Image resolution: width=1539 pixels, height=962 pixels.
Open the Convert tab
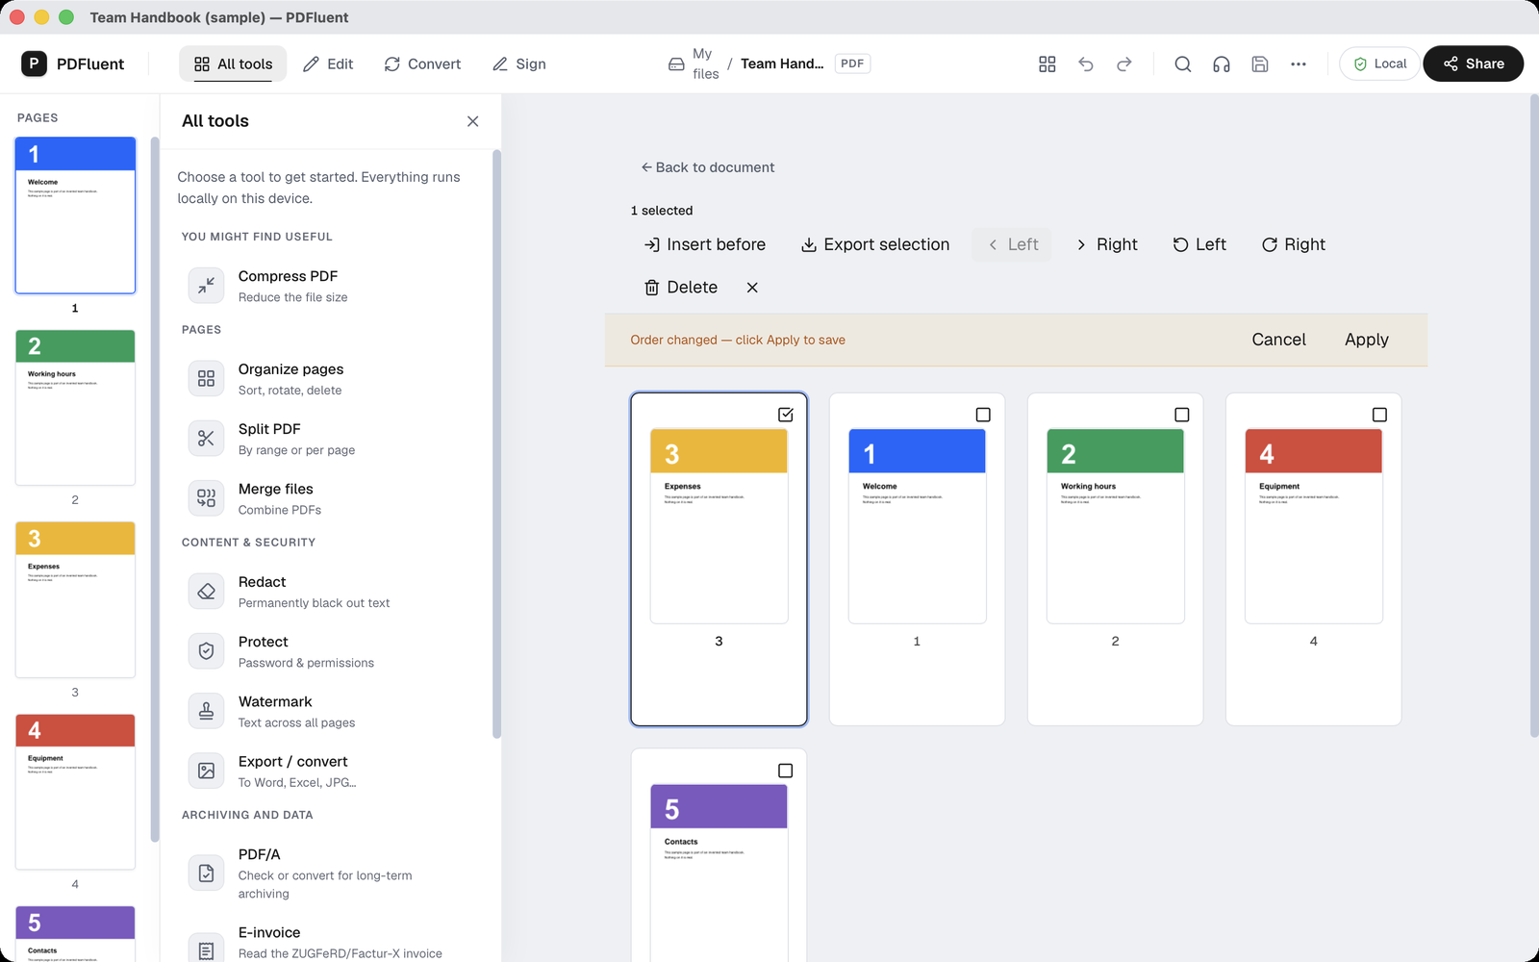click(422, 63)
